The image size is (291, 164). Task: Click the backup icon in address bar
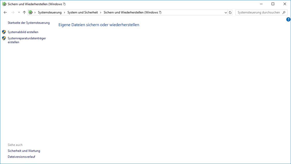coord(31,12)
